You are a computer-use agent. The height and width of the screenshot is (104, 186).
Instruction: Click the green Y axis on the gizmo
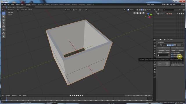151,14
